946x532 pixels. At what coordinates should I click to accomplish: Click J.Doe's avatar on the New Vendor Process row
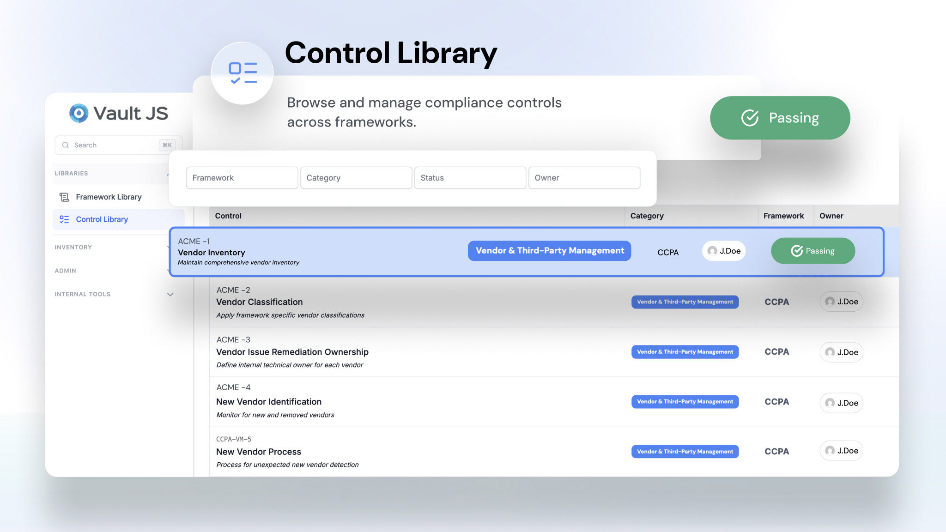point(830,450)
